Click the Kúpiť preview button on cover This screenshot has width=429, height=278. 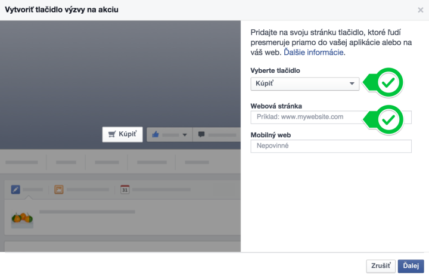click(123, 134)
